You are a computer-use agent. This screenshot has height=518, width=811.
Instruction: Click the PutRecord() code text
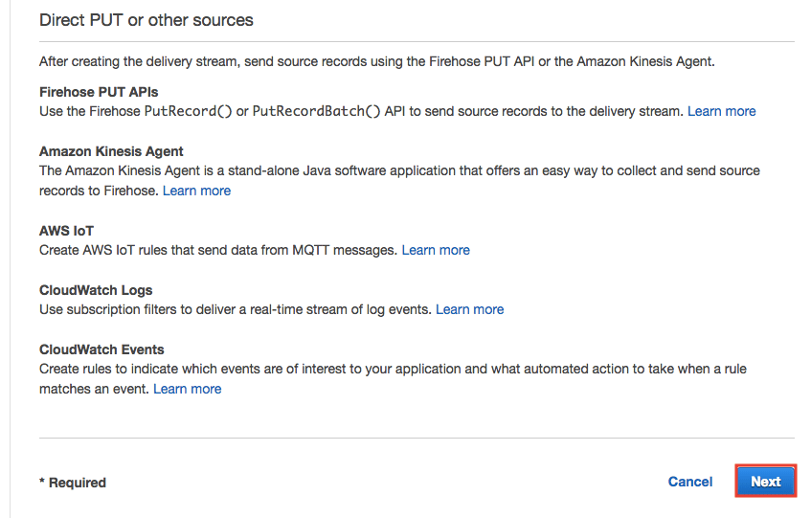(188, 111)
